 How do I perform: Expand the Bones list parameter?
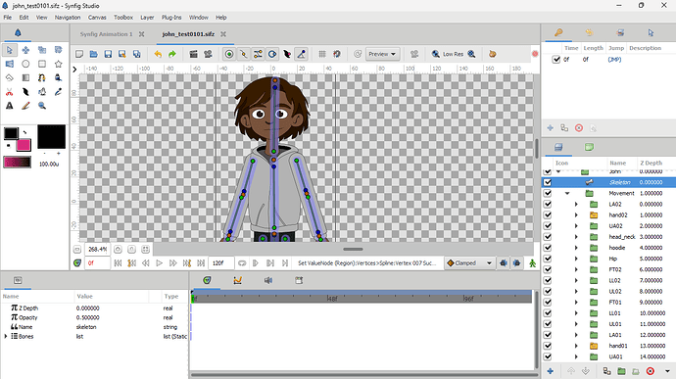pyautogui.click(x=6, y=336)
